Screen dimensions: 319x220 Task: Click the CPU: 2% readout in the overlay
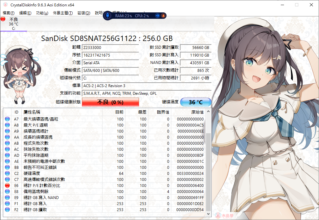click(142, 16)
